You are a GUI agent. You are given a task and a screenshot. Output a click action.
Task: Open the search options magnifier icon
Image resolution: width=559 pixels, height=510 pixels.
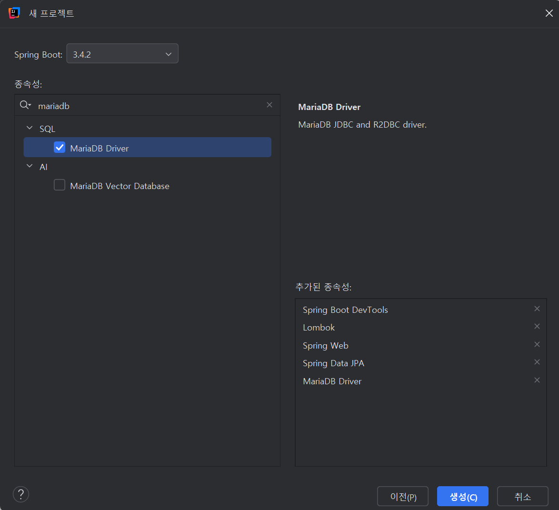[x=25, y=105]
